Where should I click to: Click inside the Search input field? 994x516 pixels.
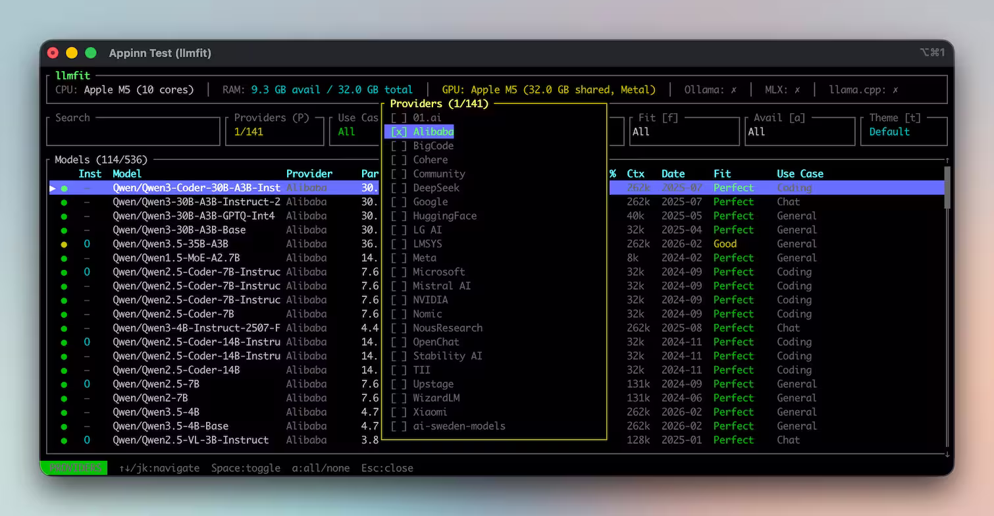click(133, 132)
